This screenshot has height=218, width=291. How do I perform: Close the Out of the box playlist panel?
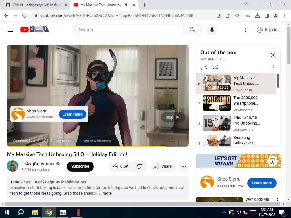coord(273,55)
